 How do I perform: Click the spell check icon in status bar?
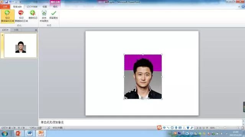click(49, 128)
